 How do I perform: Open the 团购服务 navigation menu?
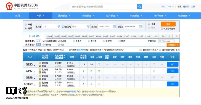coord(64,15)
